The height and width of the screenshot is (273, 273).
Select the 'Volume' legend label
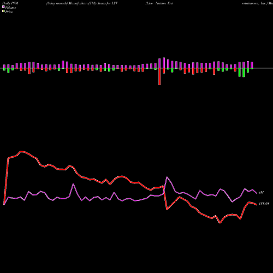pos(10,8)
